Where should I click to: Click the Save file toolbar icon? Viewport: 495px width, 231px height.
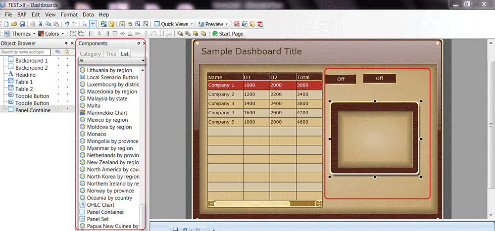tap(22, 24)
